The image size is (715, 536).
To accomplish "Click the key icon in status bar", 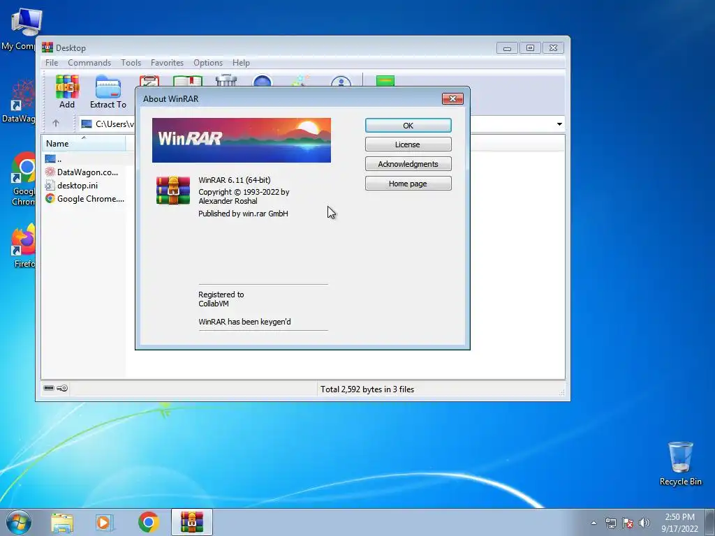I will coord(62,388).
